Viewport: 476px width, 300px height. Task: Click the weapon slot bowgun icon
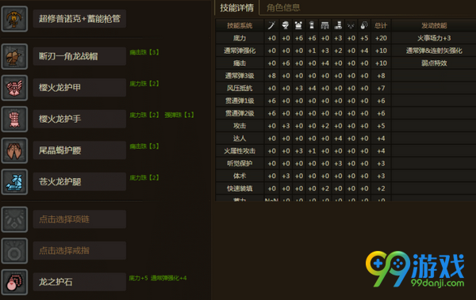click(x=14, y=19)
